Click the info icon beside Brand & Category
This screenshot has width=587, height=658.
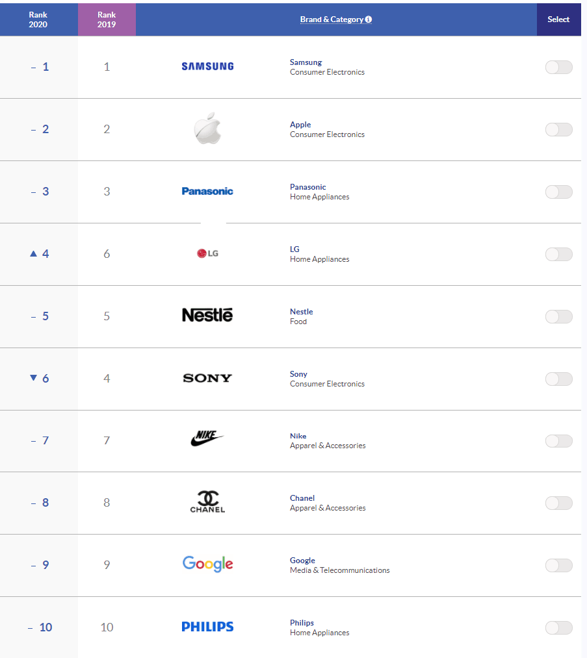369,19
